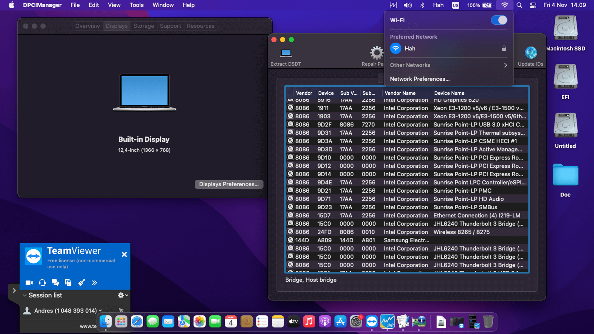Open the Help menu

[x=189, y=5]
